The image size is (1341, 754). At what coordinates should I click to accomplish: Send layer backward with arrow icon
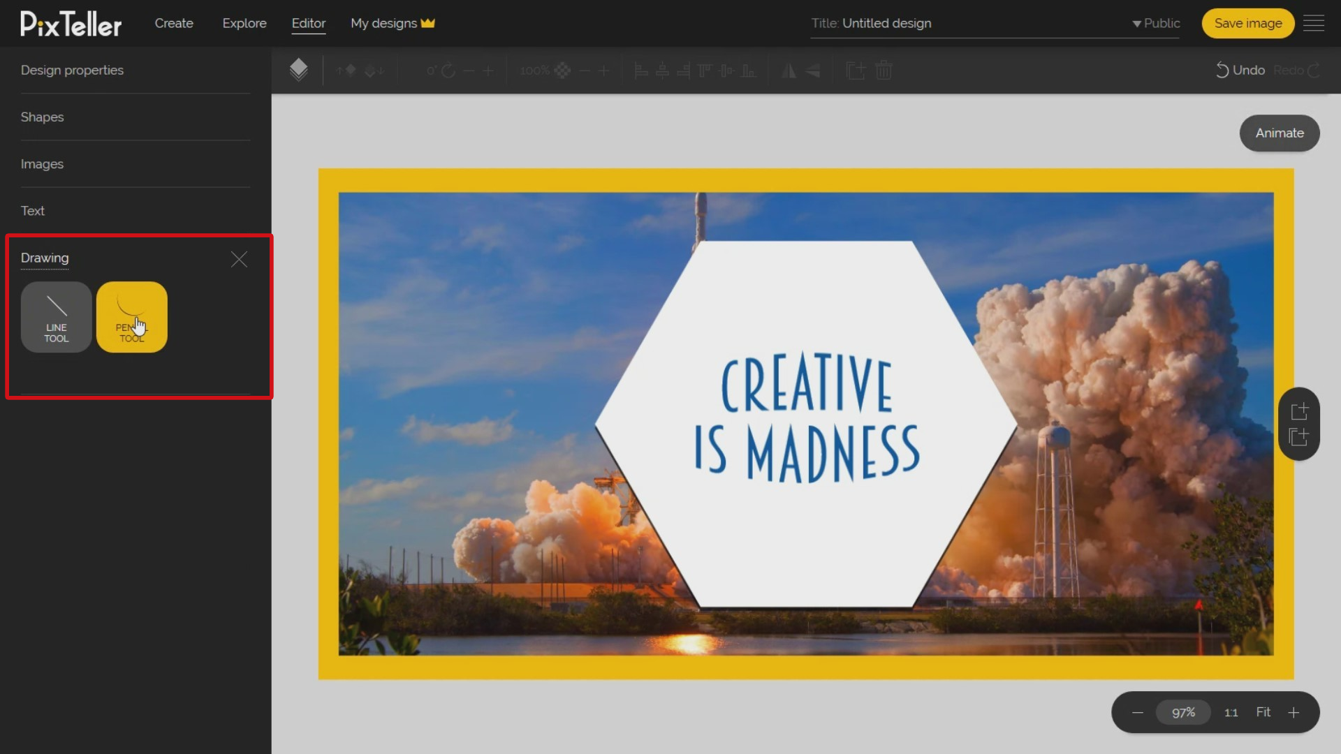(x=374, y=71)
